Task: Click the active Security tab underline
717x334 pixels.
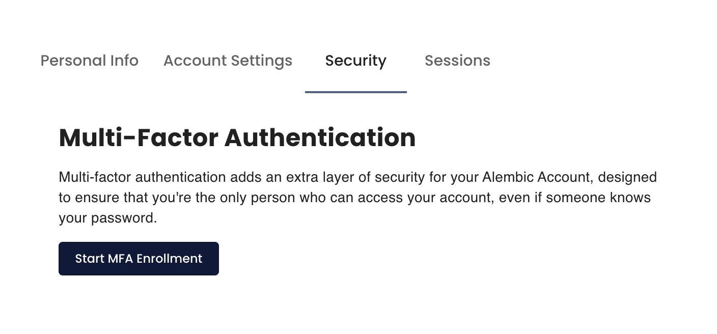Action: tap(355, 92)
